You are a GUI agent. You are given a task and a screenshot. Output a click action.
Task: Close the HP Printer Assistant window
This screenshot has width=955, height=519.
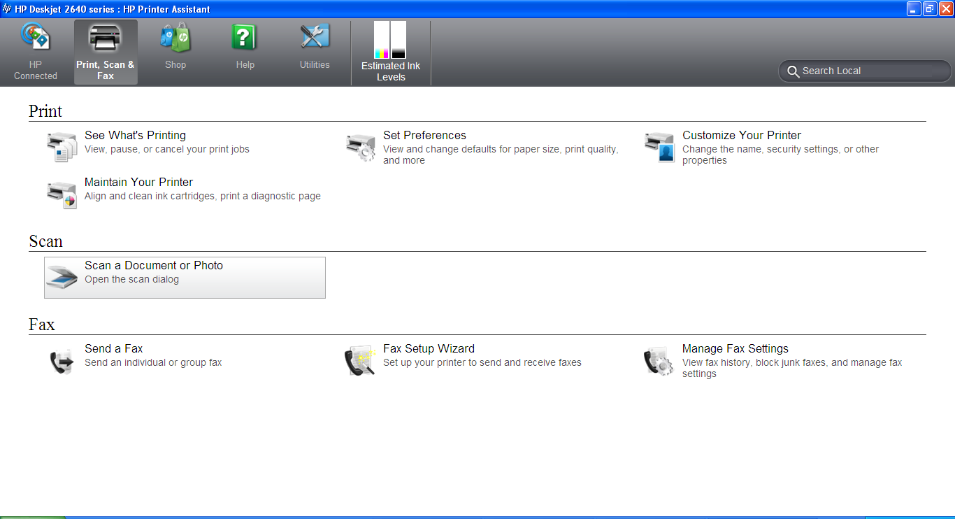coord(945,9)
